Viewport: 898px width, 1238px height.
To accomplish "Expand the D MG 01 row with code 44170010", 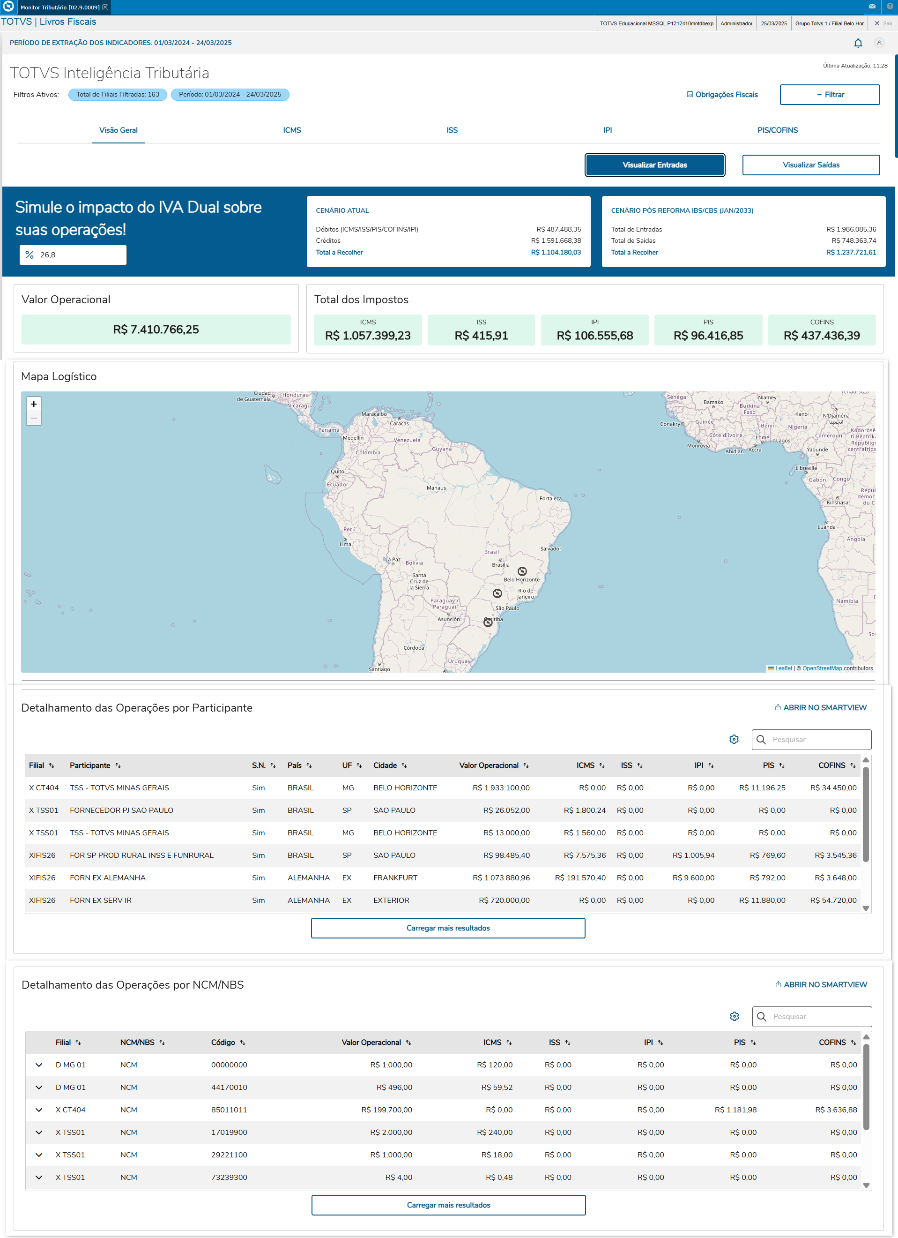I will (x=39, y=1088).
